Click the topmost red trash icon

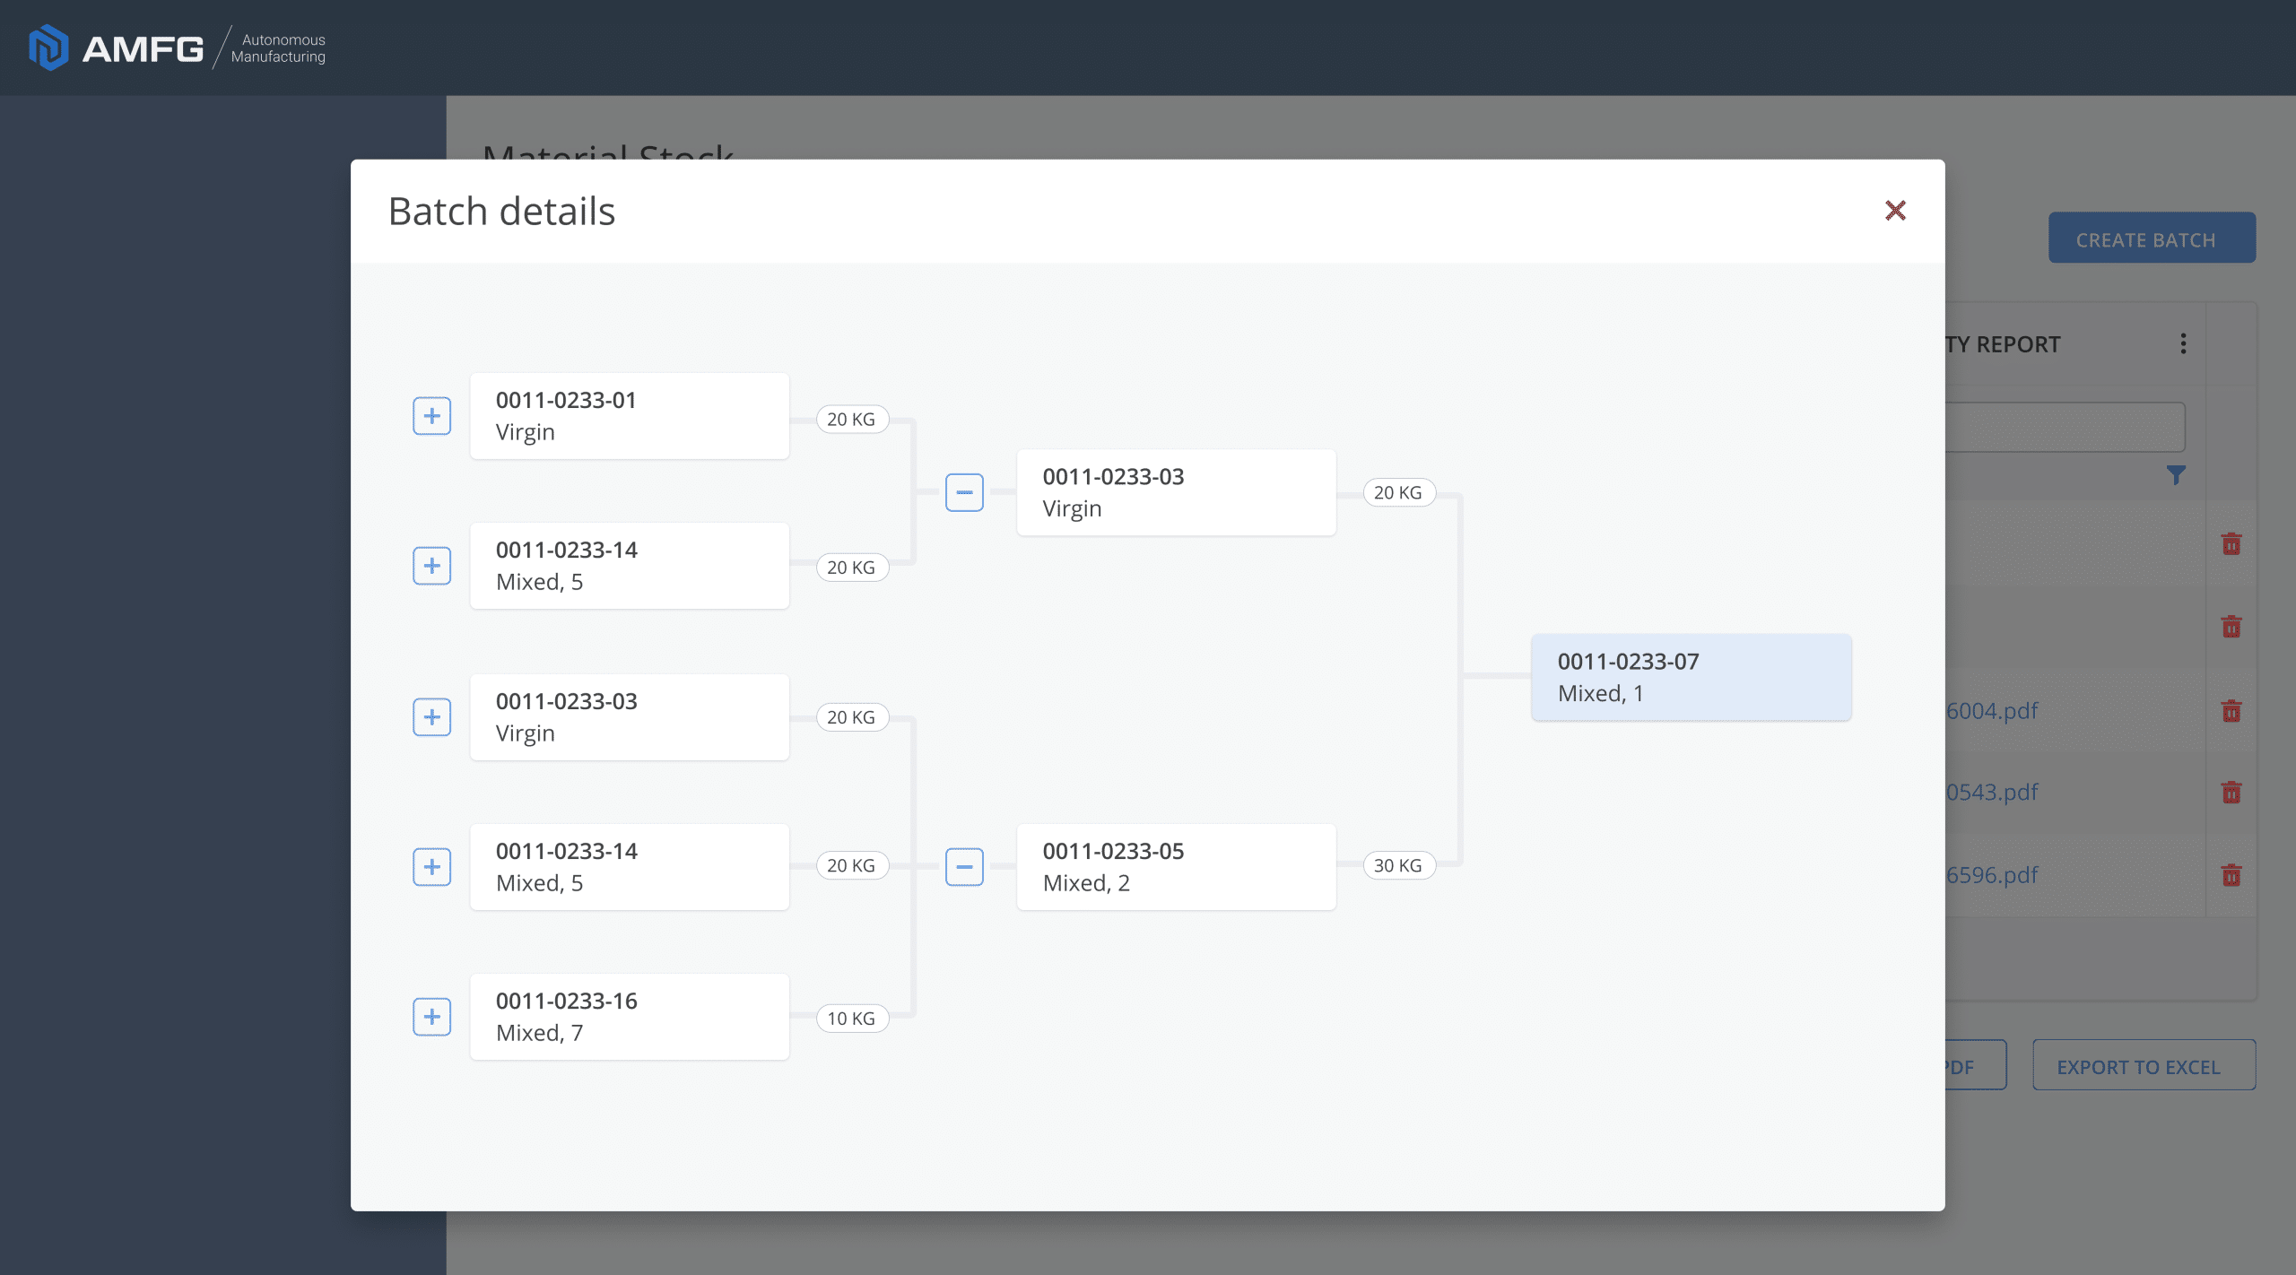[2231, 543]
